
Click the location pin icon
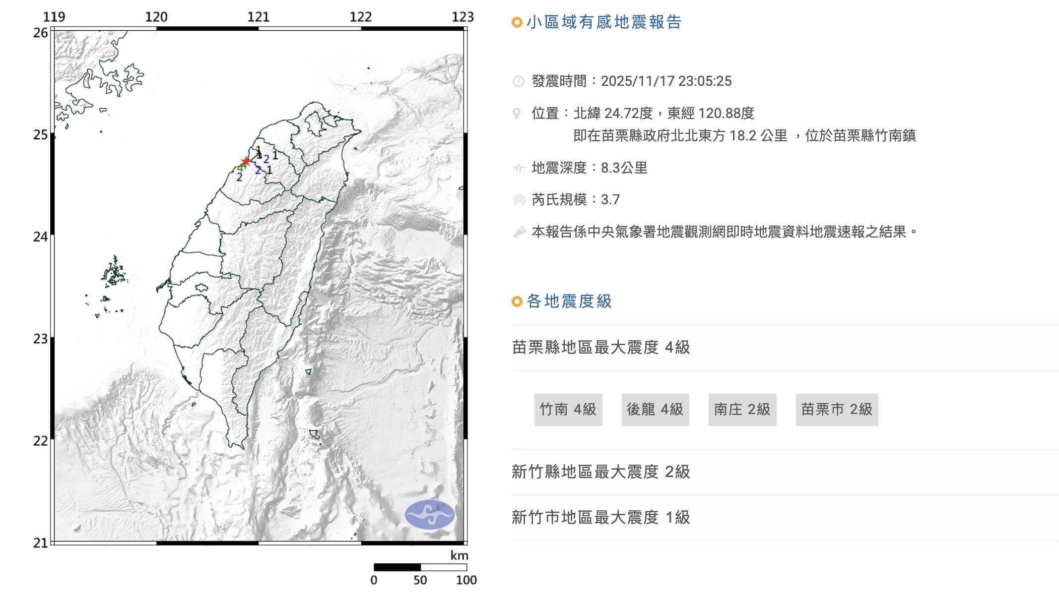click(x=517, y=114)
